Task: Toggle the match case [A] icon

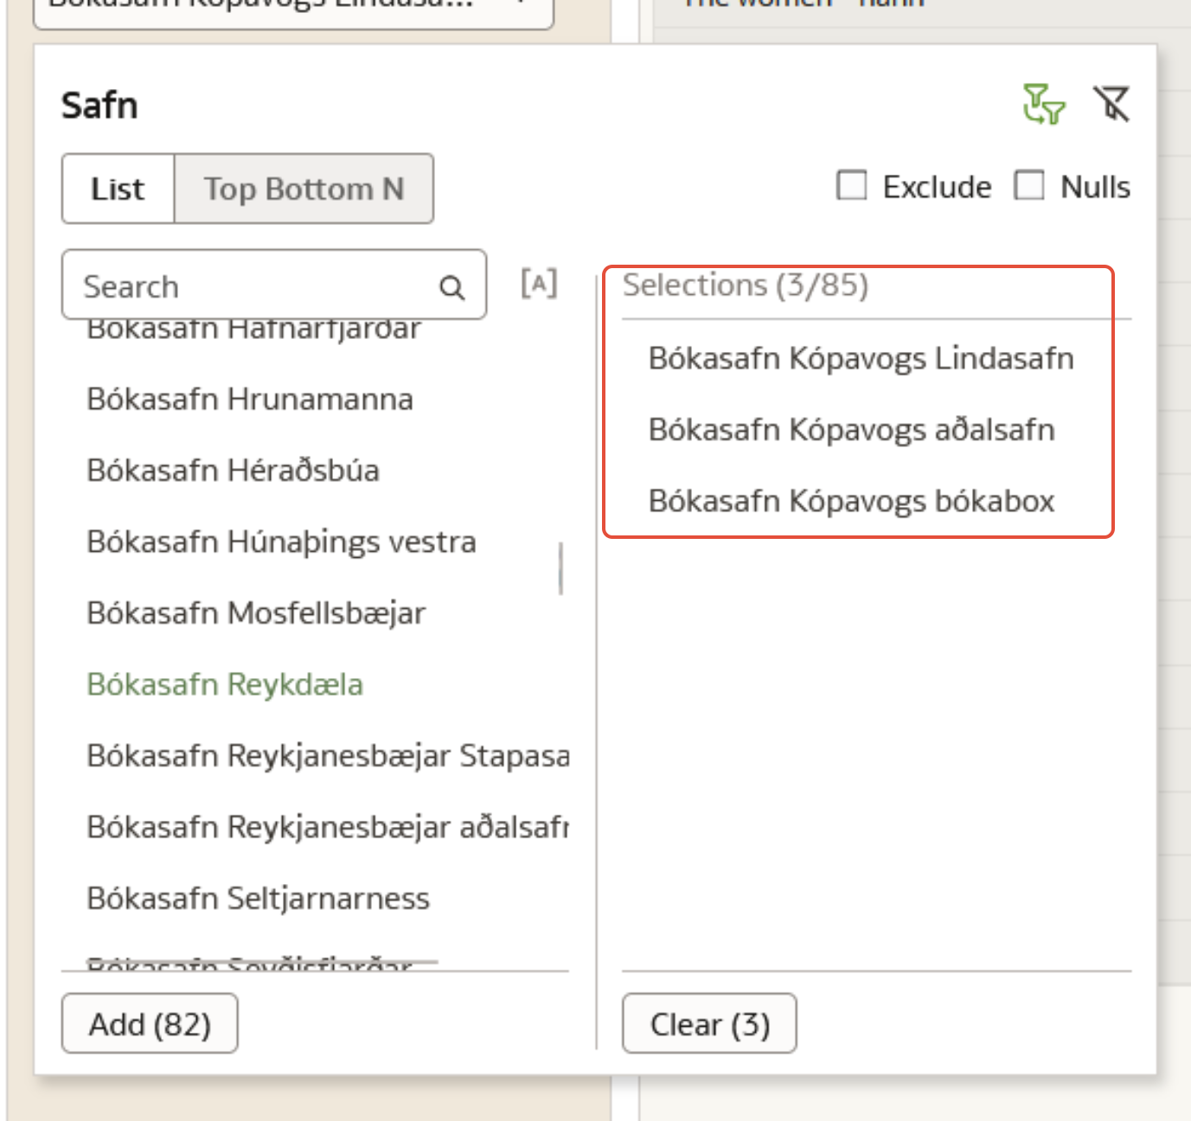Action: pyautogui.click(x=539, y=284)
